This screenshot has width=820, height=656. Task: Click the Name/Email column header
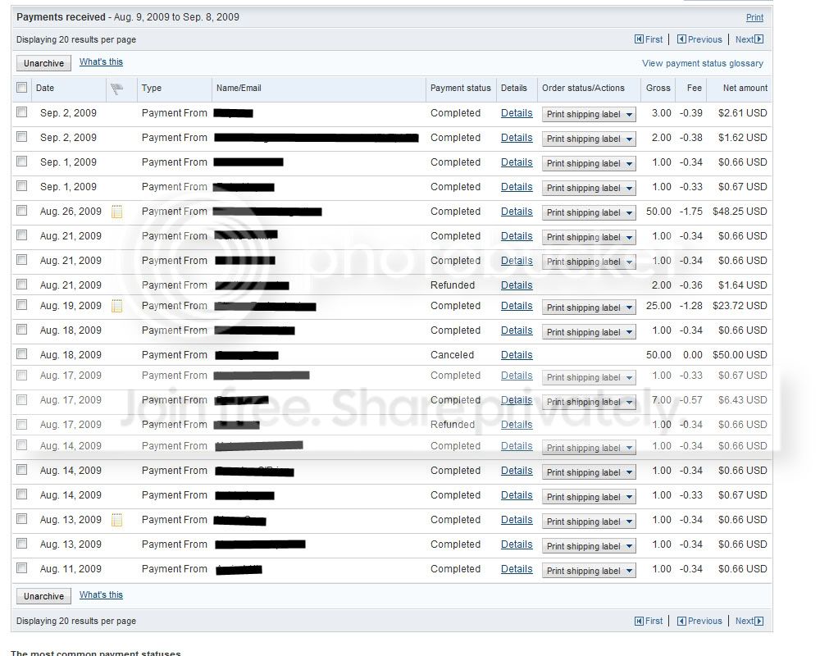(239, 88)
